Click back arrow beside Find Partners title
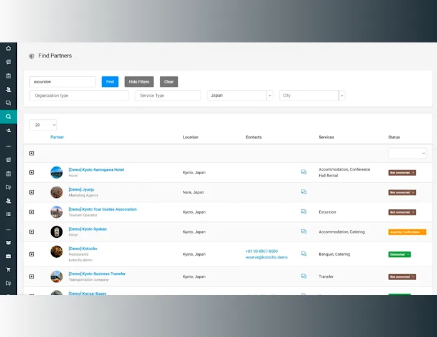Screen dimensions: 437x337 (x=31, y=56)
